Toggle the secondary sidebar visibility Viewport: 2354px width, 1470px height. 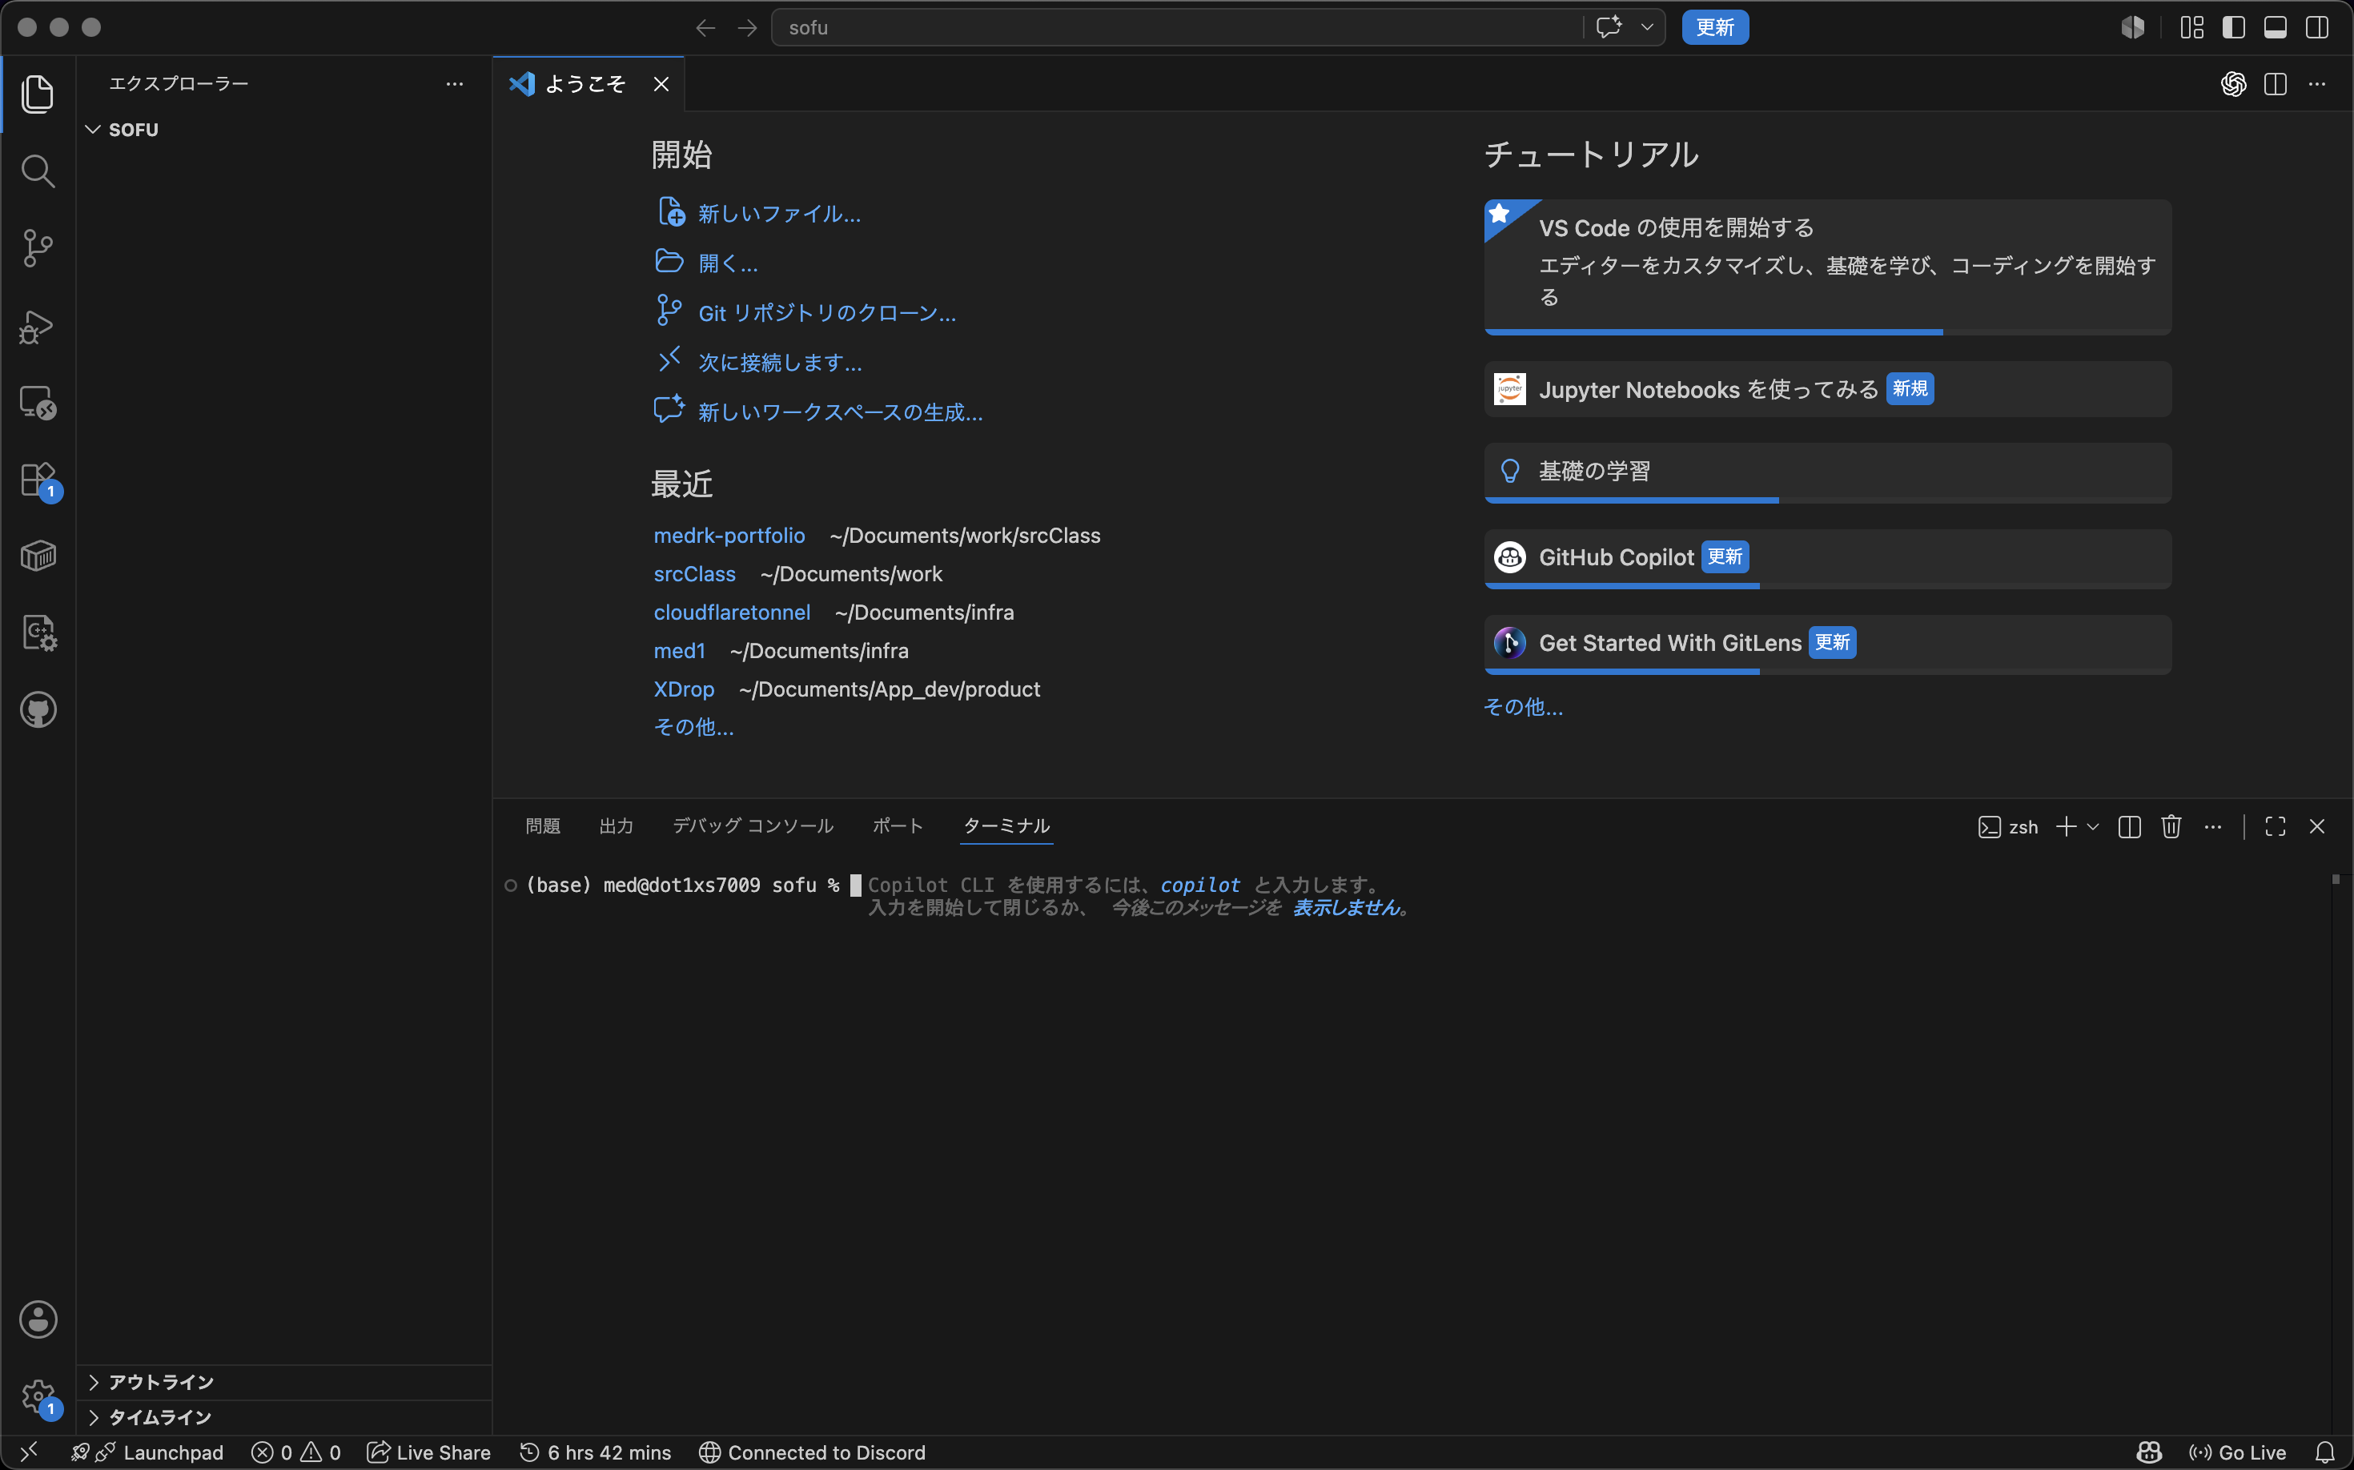pos(2317,27)
